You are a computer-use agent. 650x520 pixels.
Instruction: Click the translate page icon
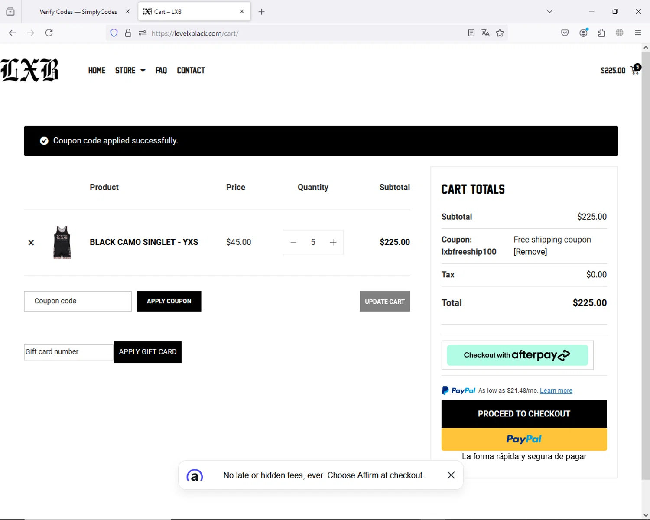coord(486,33)
